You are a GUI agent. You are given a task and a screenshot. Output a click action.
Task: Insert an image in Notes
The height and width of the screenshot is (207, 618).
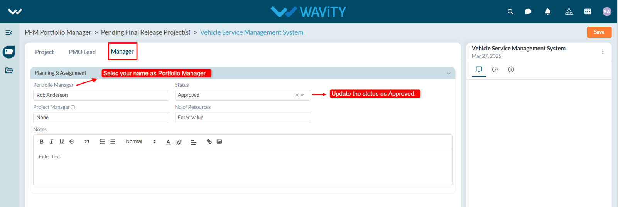(219, 141)
